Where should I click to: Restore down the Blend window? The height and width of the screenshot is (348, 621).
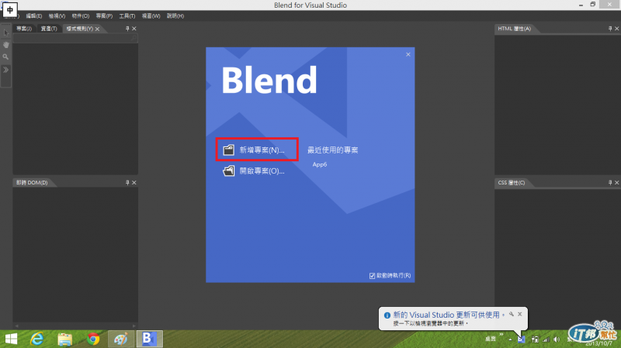coord(592,5)
